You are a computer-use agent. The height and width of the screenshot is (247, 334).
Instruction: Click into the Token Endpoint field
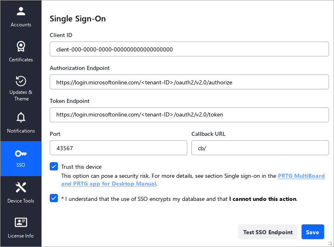(x=189, y=115)
